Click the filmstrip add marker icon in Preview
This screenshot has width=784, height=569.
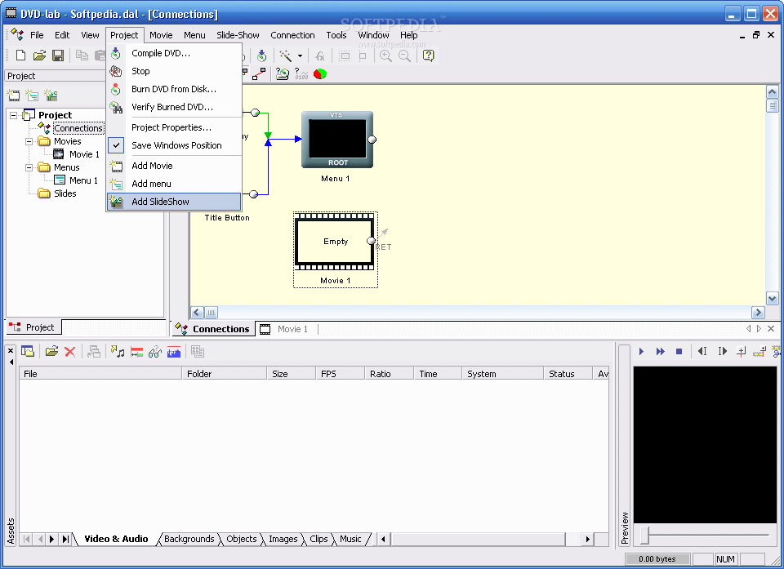tap(759, 352)
